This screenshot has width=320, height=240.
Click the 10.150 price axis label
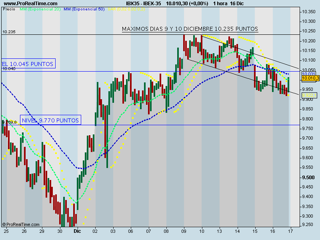(309, 51)
